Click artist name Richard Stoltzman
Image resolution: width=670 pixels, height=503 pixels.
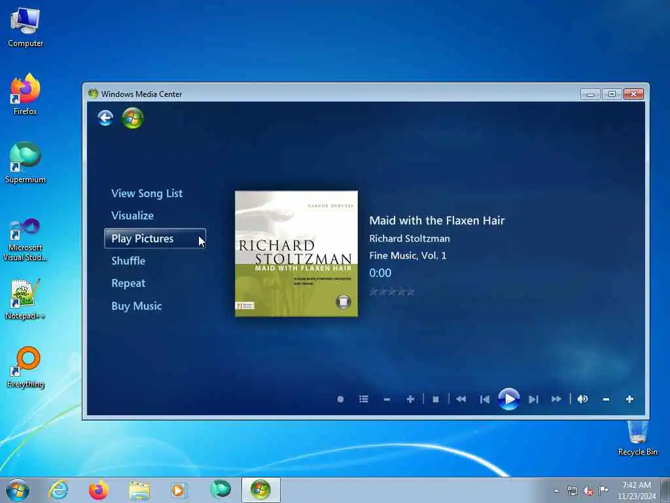pyautogui.click(x=410, y=238)
